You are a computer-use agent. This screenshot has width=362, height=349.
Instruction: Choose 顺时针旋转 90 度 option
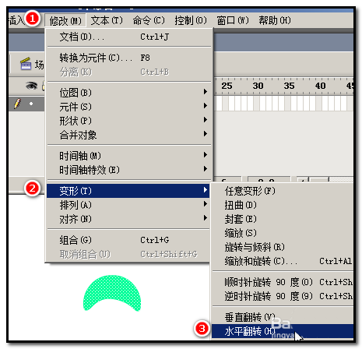283,282
